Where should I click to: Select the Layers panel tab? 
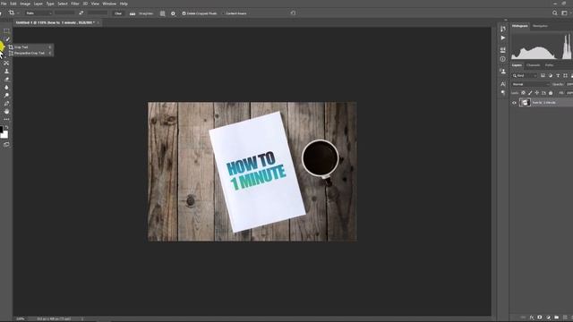[517, 65]
